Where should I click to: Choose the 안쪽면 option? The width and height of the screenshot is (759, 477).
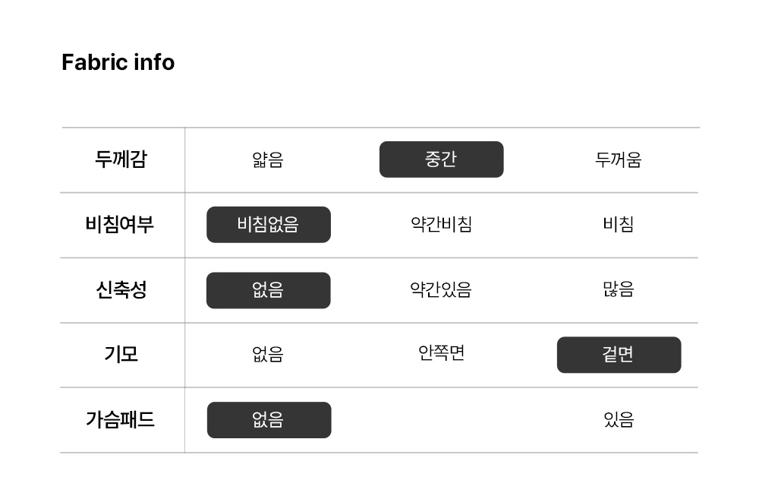(441, 353)
